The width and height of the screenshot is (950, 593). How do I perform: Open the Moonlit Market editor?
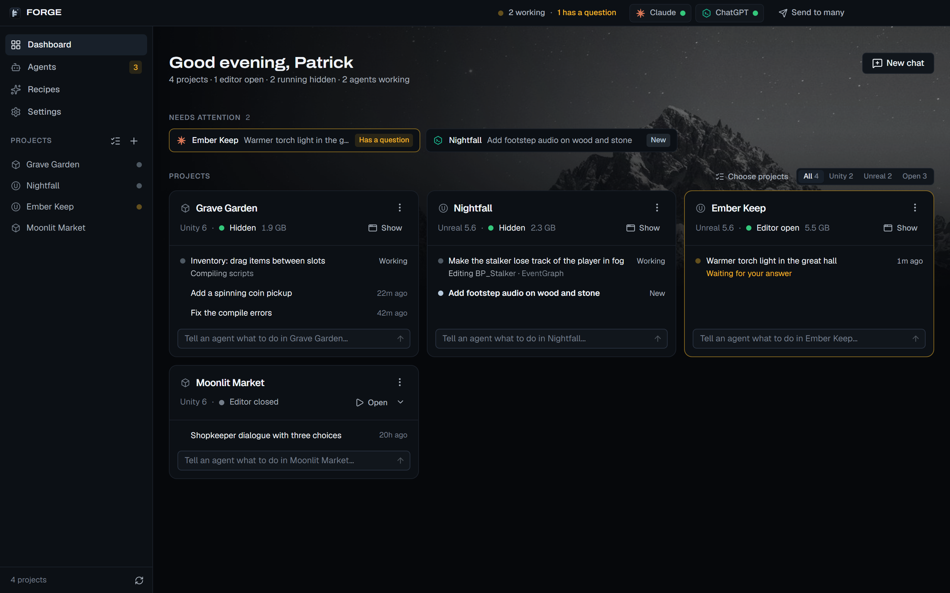(371, 402)
